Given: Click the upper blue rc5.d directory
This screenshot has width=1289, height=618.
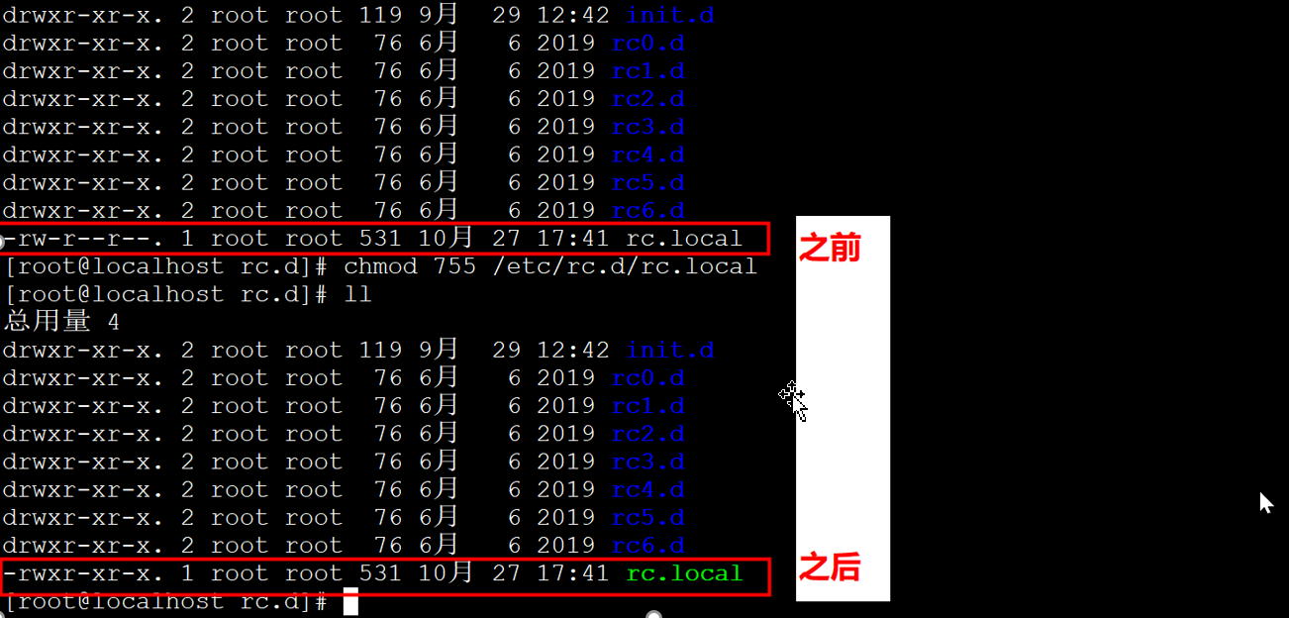Looking at the screenshot, I should 648,183.
